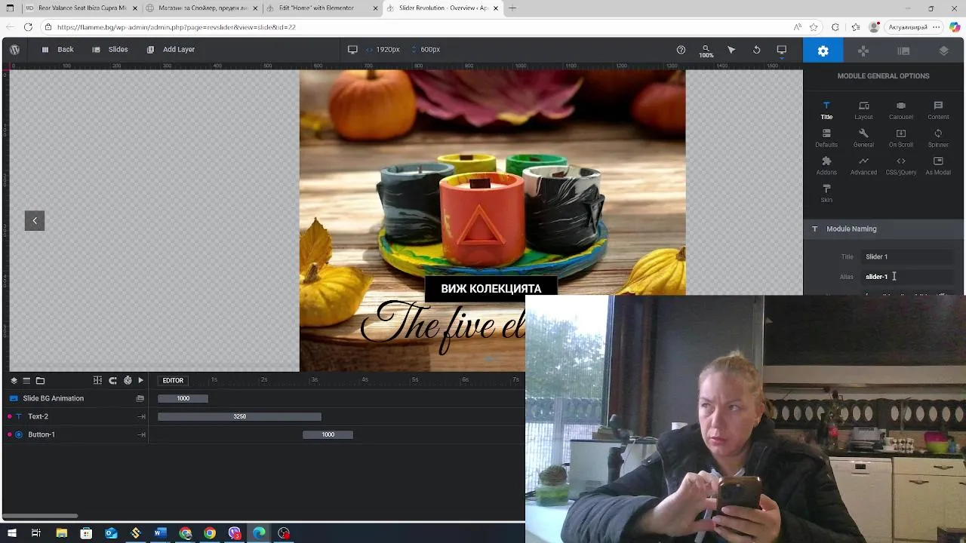The width and height of the screenshot is (966, 543).
Task: Select 'The five el' text layer on canvas
Action: tap(442, 327)
